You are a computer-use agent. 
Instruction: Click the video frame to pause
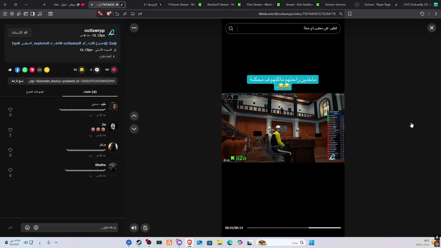coord(283,127)
